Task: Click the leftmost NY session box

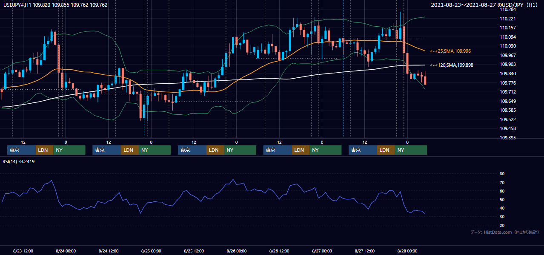Action: click(x=69, y=150)
